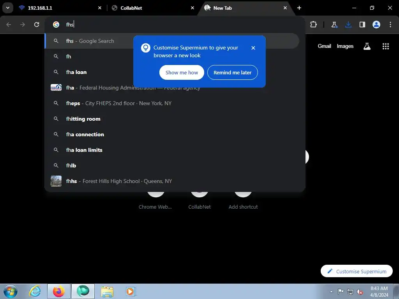Choose the fhitting room suggestion
399x299 pixels.
(x=172, y=119)
